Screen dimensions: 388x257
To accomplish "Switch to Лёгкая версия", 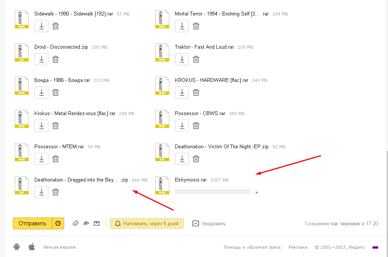I will point(59,247).
